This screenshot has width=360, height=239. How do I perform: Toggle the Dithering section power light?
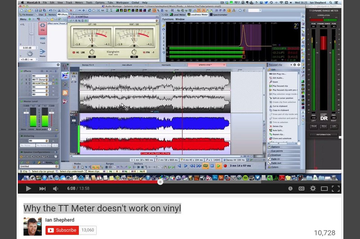tap(22, 136)
